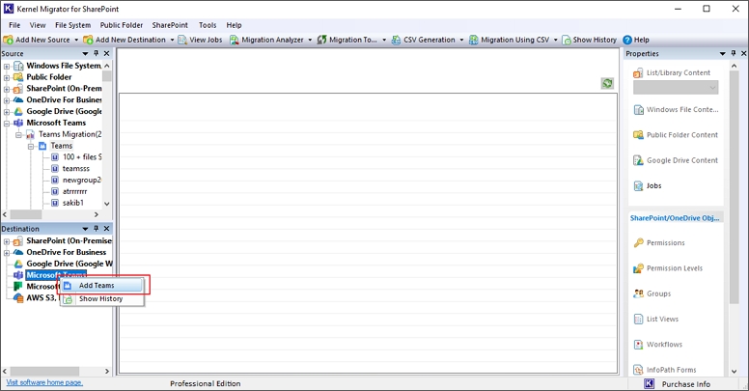Choose Add Teams from the context menu
This screenshot has height=391, width=749.
click(x=101, y=286)
